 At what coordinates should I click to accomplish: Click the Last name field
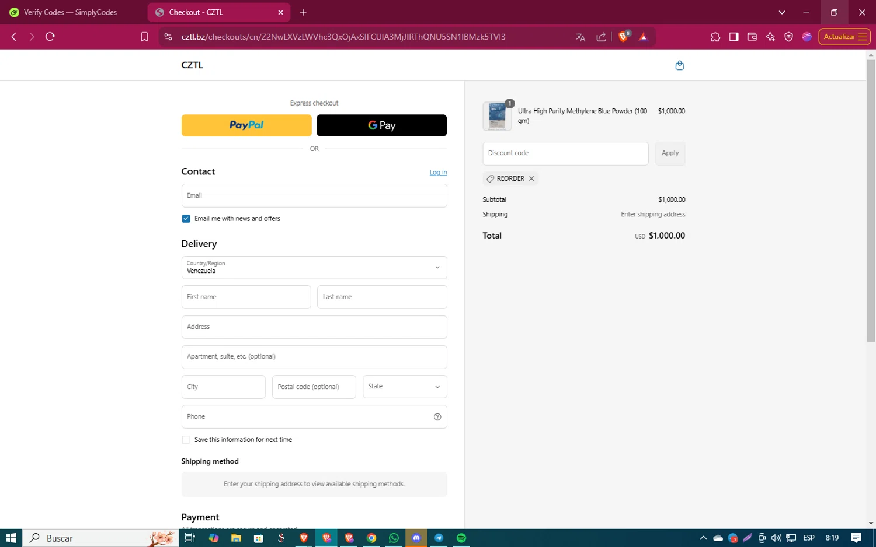point(382,297)
